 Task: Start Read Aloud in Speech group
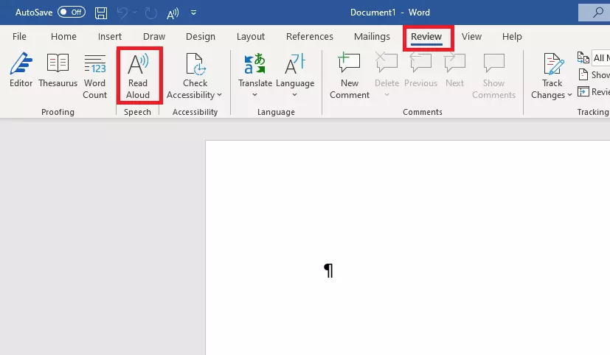point(138,75)
